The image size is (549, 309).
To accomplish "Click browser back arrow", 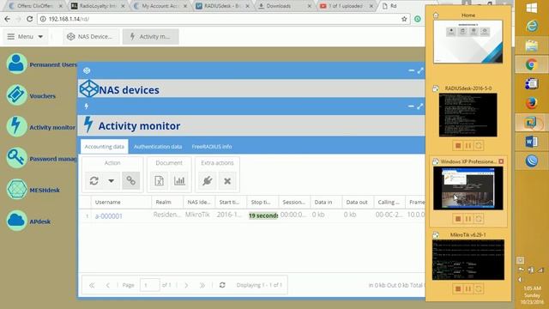I will [8, 19].
